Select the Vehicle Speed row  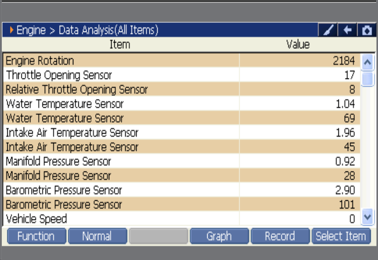[182, 218]
